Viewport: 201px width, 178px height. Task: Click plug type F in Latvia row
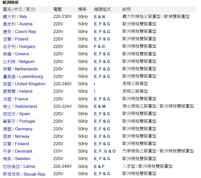(103, 166)
